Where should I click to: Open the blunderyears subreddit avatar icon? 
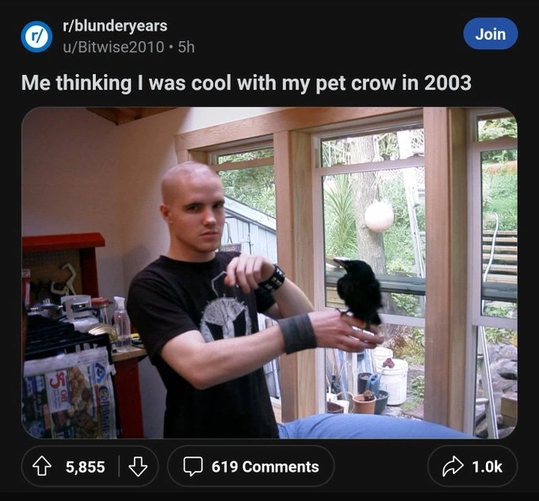(x=36, y=36)
